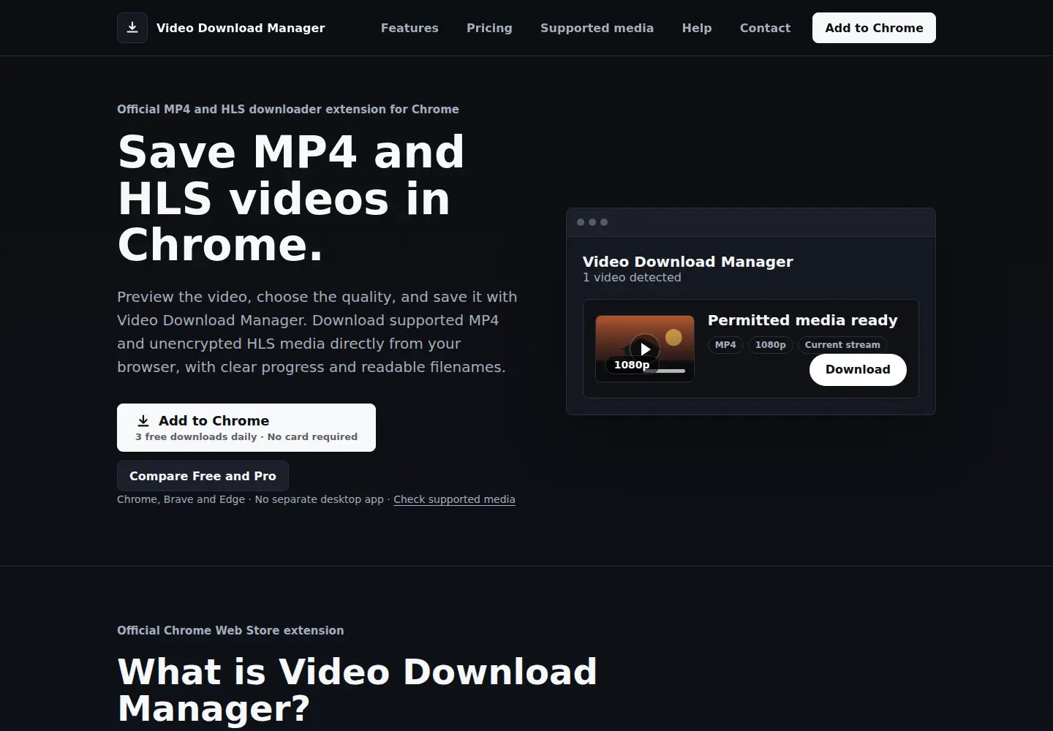The image size is (1053, 731).
Task: Open the Contact page link
Action: point(765,28)
